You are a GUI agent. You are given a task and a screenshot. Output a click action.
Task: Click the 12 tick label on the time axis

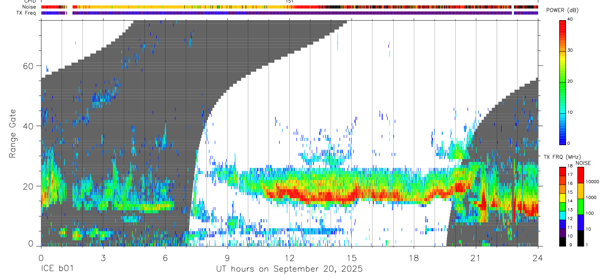click(x=289, y=257)
